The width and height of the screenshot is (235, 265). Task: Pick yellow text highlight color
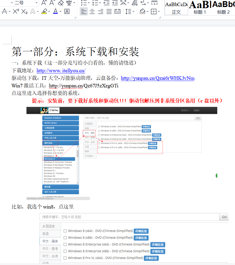pos(44,11)
